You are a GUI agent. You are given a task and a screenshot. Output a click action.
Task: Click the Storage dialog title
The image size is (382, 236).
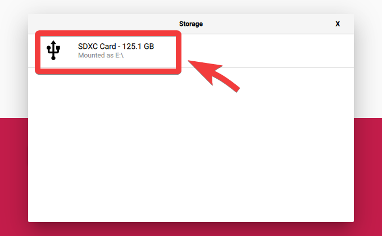click(191, 24)
